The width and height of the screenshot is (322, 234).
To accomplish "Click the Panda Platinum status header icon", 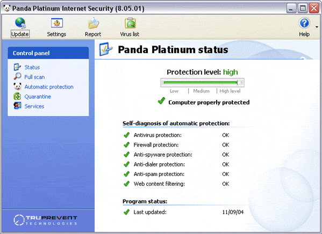I will point(106,49).
